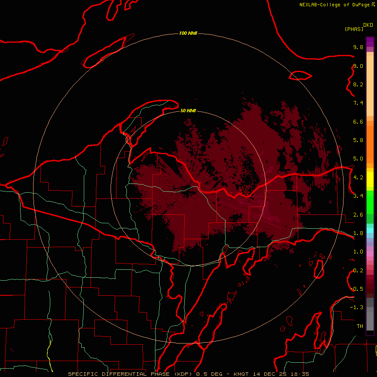377x377 pixels.
Task: Click the 4.2 legend value
Action: pos(358,178)
